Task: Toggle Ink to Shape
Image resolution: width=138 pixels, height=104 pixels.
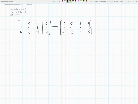Action: pyautogui.click(x=102, y=1)
